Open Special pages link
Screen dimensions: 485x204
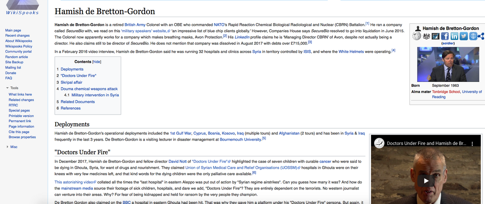point(19,110)
